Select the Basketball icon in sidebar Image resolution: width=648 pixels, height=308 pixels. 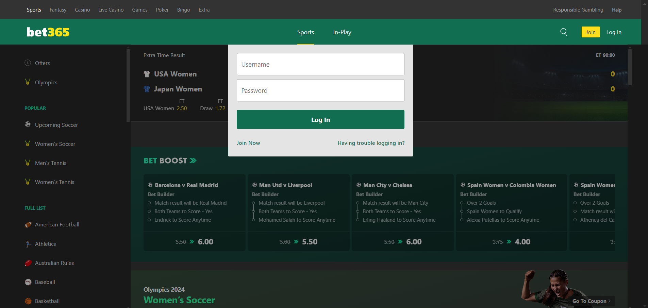pos(28,301)
